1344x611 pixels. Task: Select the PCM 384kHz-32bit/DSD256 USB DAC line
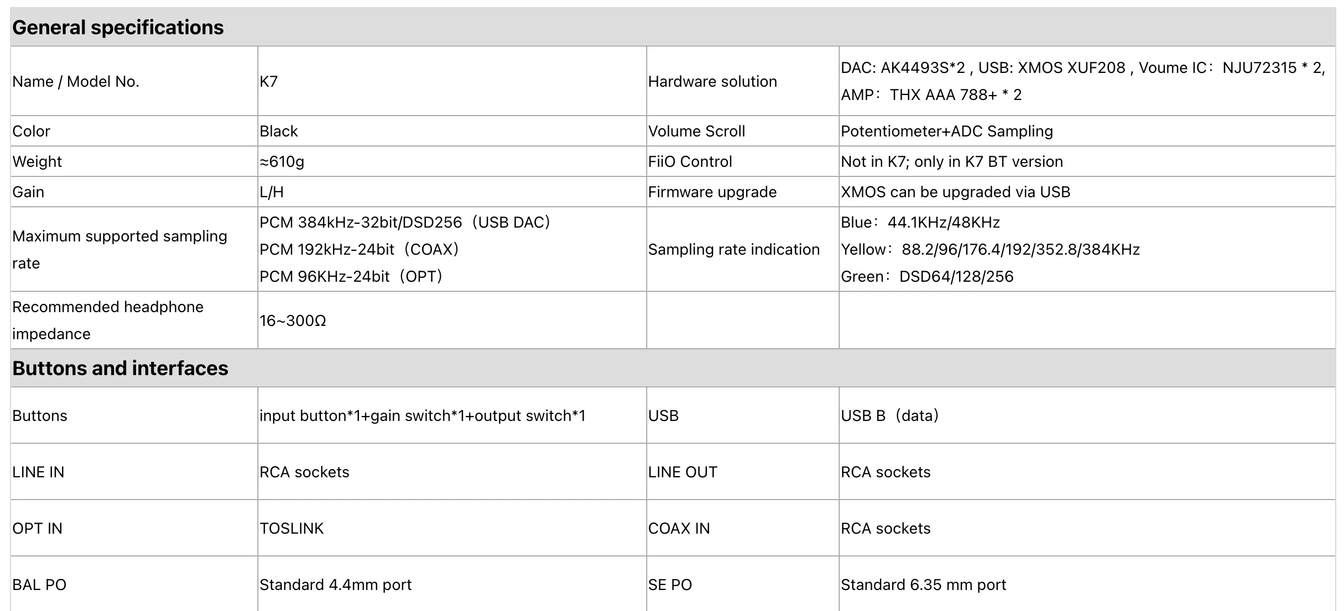405,222
